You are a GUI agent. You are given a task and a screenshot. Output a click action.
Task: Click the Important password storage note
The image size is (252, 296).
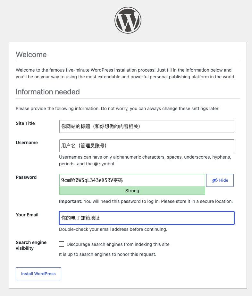coord(146,201)
